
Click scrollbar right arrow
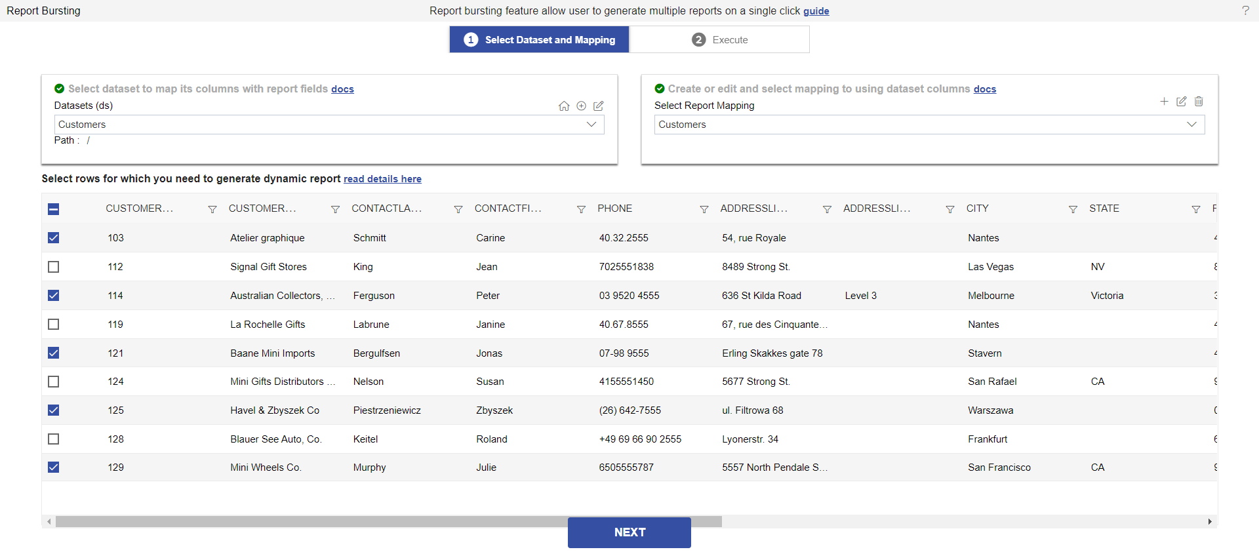1210,522
